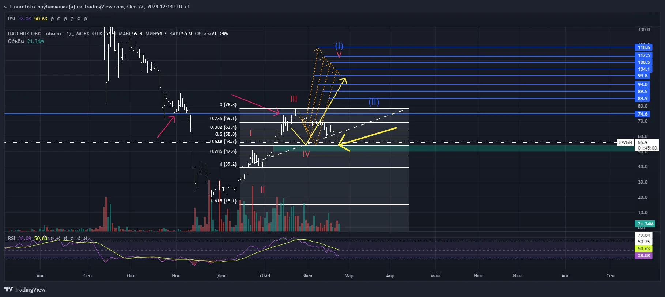Click the 79.04 value on RSI axis
This screenshot has width=665, height=297.
[644, 235]
